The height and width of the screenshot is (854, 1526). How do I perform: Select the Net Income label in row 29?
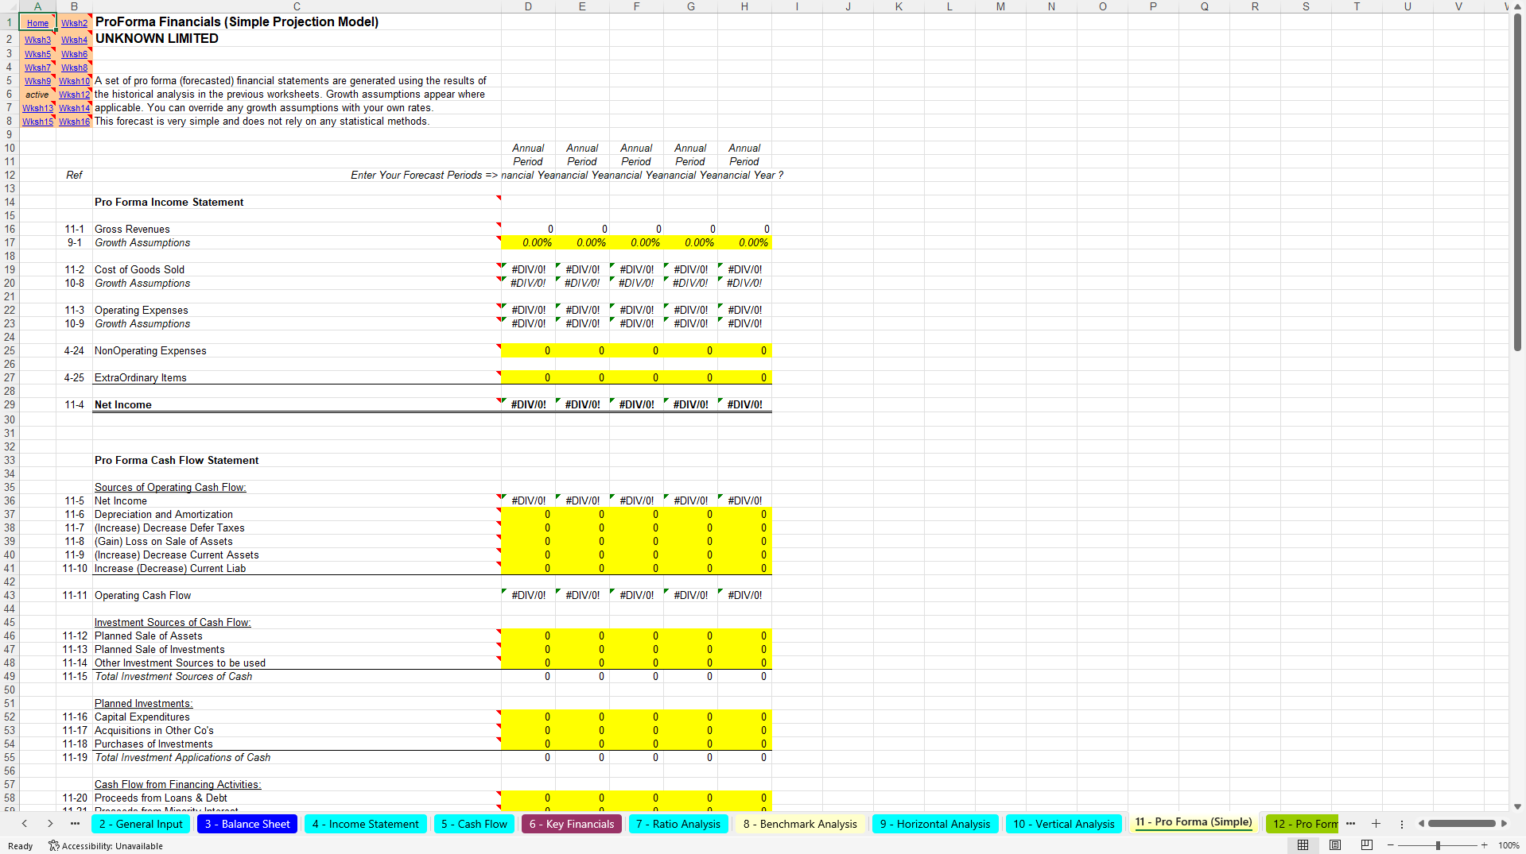123,404
